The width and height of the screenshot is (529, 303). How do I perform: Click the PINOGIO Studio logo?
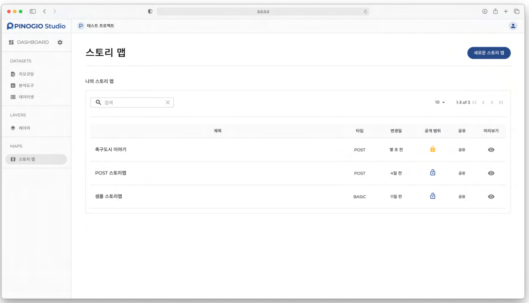(x=36, y=26)
